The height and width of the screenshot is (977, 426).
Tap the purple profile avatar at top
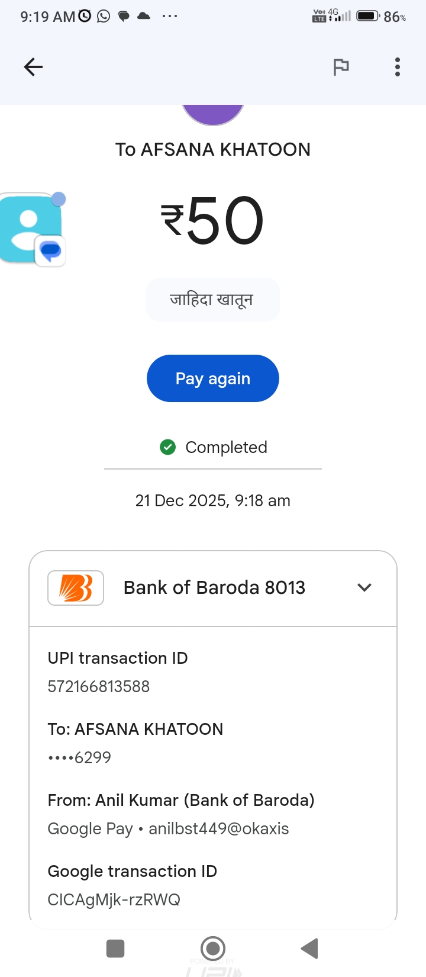pos(213,114)
